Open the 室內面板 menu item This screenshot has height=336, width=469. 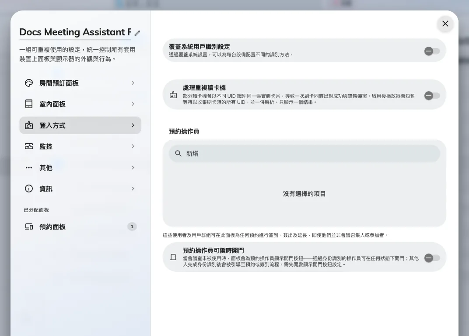80,104
